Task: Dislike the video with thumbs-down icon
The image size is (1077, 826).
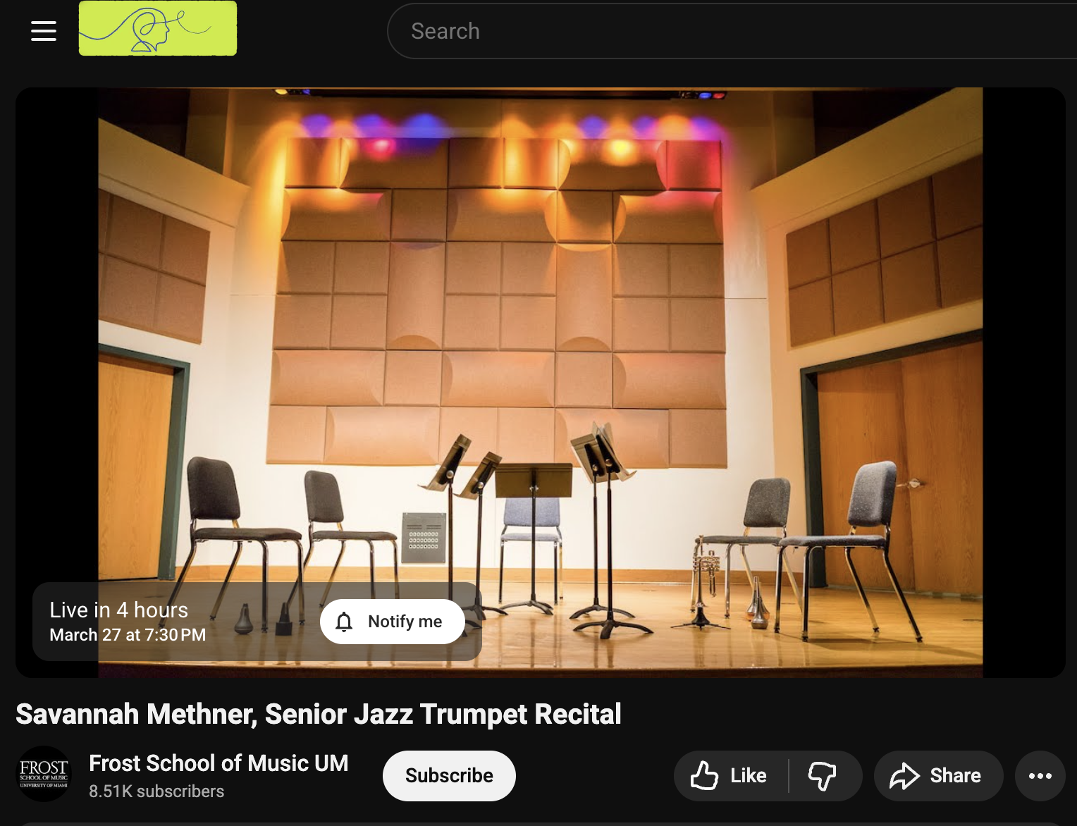Action: click(823, 776)
